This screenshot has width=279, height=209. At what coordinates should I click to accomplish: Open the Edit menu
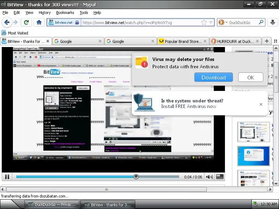pos(17,13)
